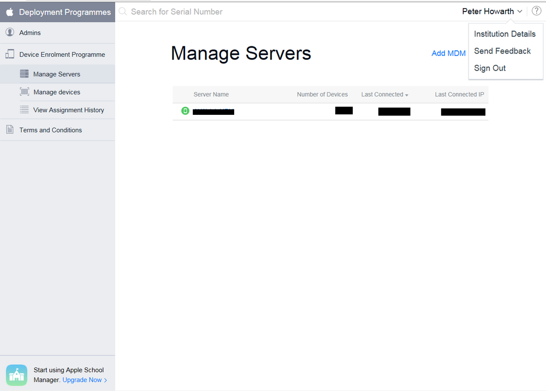
Task: Expand the Peter Howarth account dropdown
Action: pyautogui.click(x=492, y=11)
